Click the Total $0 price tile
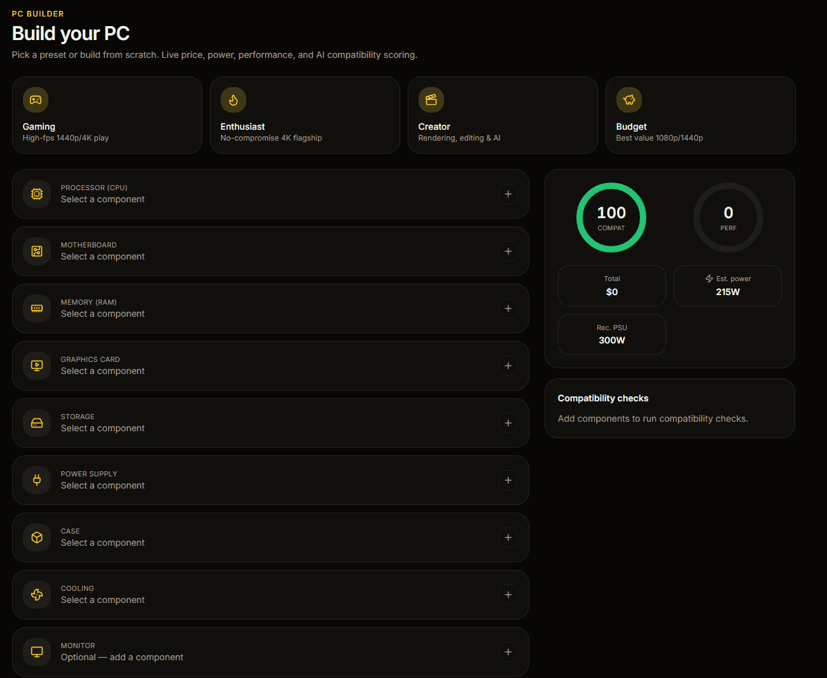 (612, 286)
